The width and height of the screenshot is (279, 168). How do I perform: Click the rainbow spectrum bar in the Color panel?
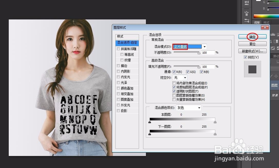265,16
